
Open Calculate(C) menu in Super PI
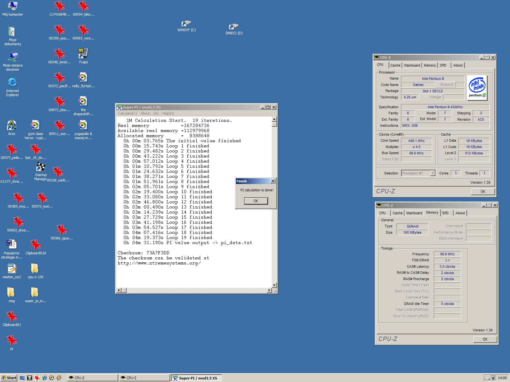(127, 113)
